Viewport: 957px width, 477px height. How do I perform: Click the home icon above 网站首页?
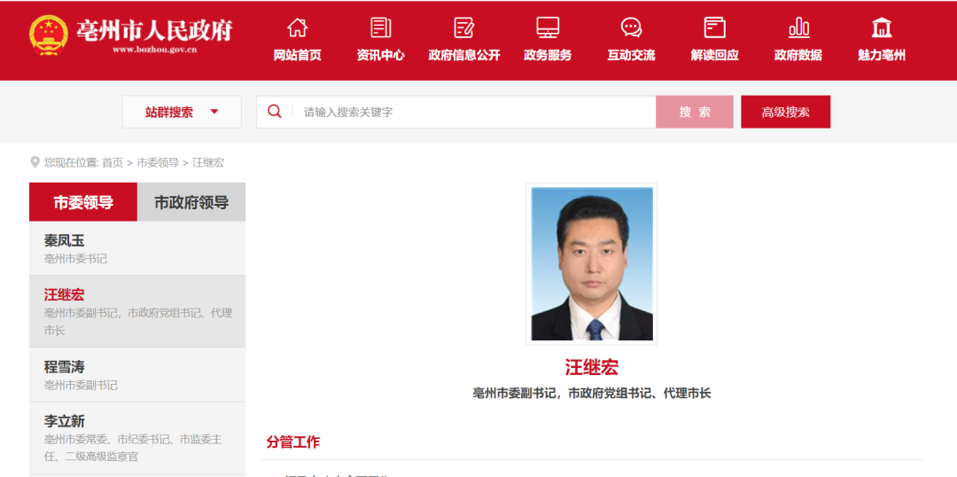297,27
